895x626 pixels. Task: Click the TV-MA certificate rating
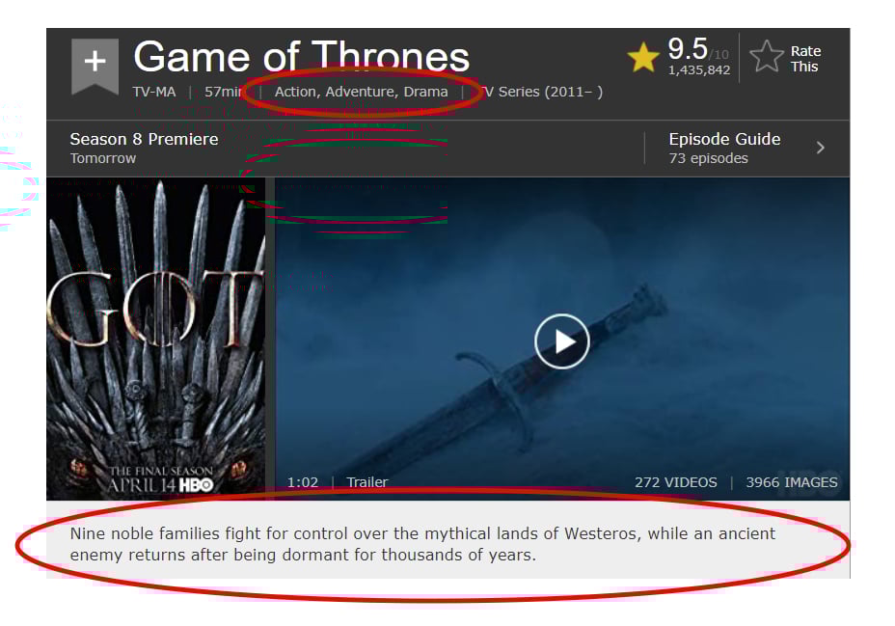coord(154,92)
